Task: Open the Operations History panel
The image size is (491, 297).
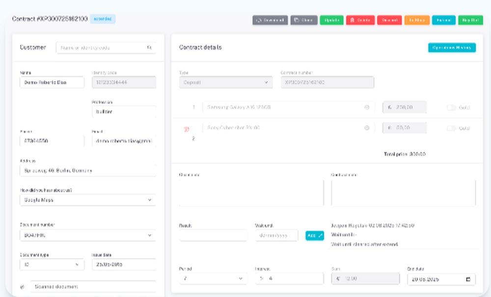Action: pos(452,47)
